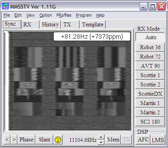This screenshot has height=148, width=168.
Task: Step forward with the > arrow button
Action: point(14,139)
